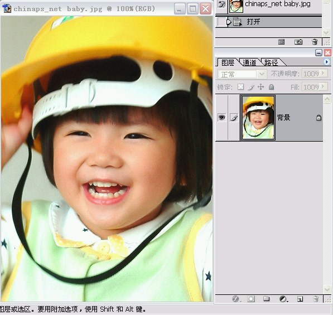Expand the Fill percentage arrow

pos(323,86)
